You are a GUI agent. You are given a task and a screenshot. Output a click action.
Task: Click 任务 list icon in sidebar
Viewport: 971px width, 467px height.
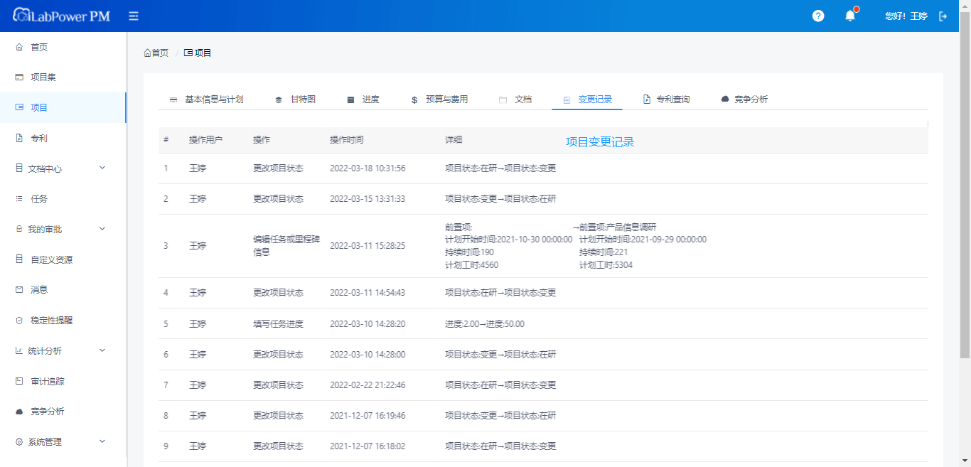click(19, 199)
